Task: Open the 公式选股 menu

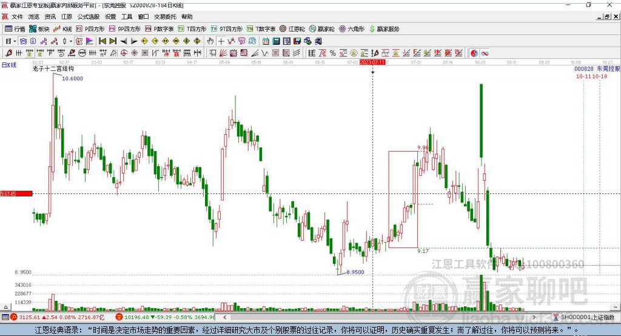Action: click(89, 16)
